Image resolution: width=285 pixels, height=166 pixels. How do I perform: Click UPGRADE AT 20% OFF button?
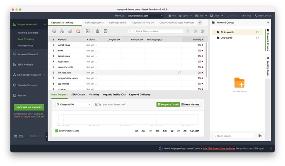pyautogui.click(x=29, y=107)
